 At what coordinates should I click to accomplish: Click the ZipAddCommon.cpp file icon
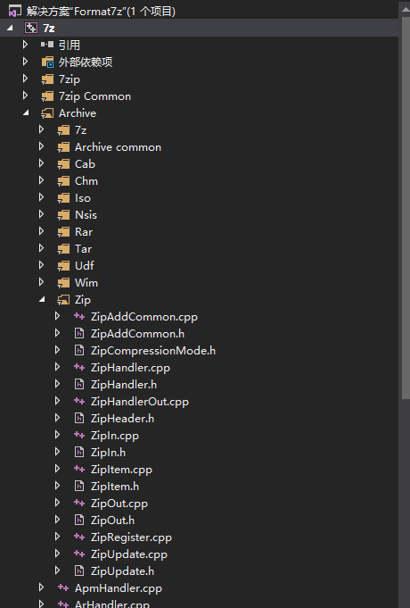click(x=79, y=317)
